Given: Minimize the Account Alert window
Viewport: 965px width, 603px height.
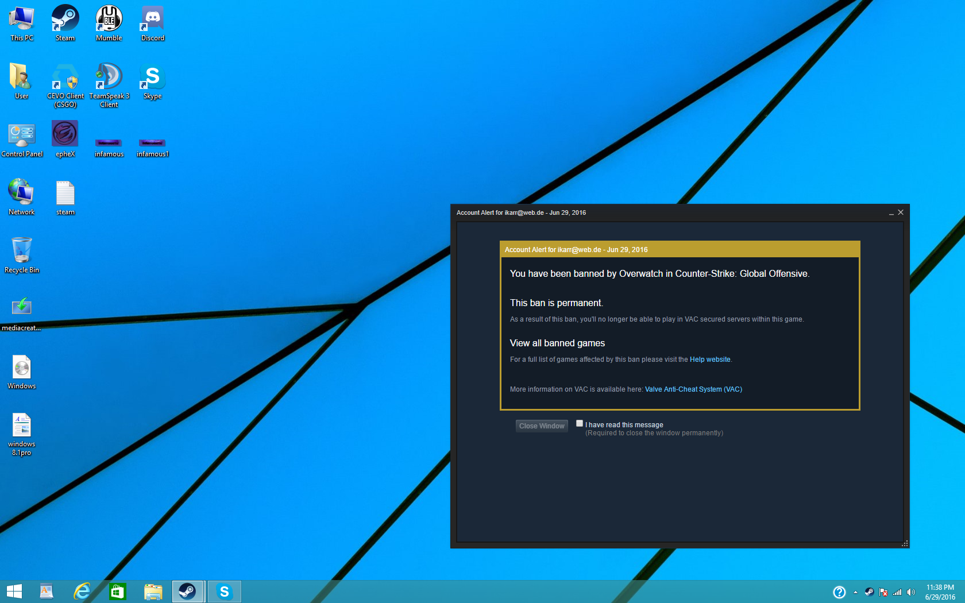Looking at the screenshot, I should [x=891, y=212].
